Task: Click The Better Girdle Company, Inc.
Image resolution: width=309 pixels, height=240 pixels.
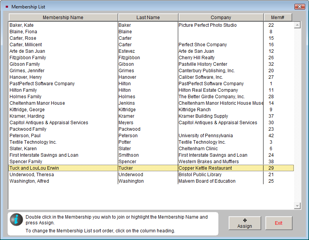Action: [x=211, y=96]
